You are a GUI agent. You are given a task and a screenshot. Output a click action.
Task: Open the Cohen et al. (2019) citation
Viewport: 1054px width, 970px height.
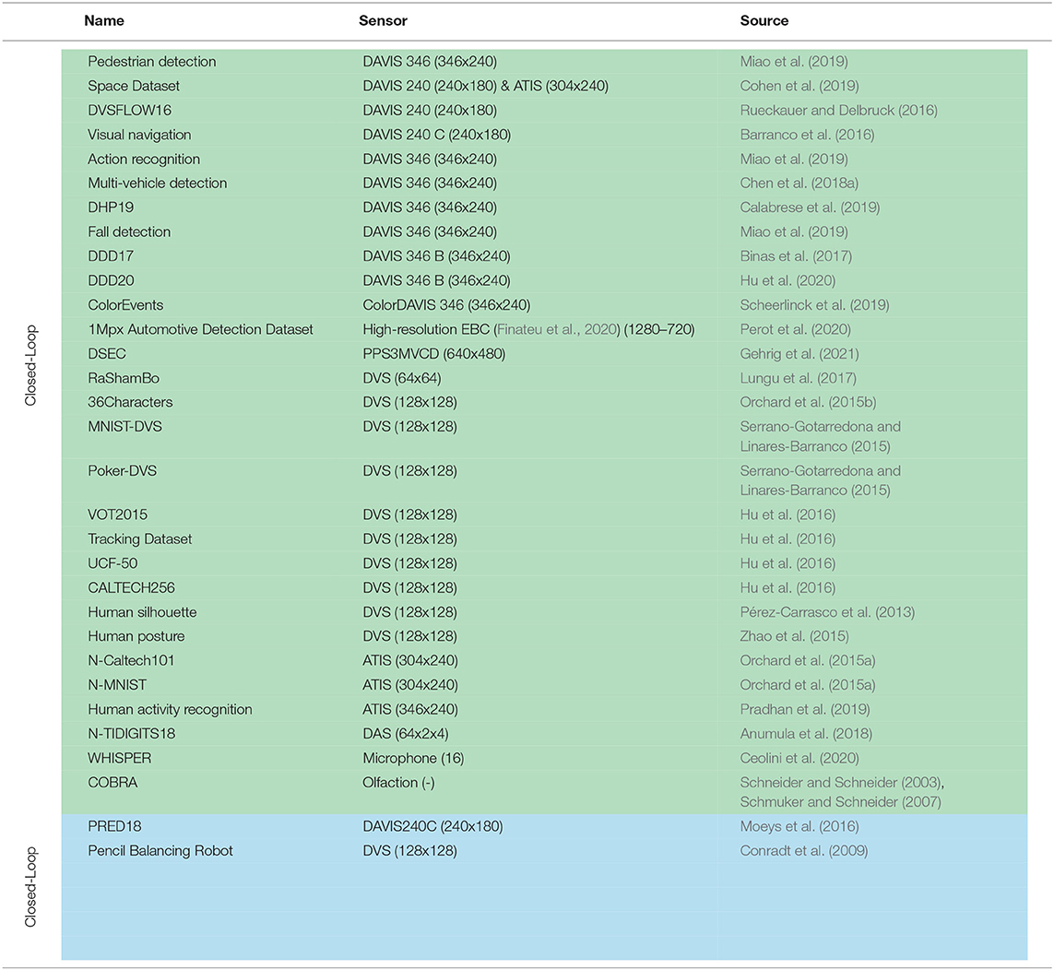(x=799, y=86)
